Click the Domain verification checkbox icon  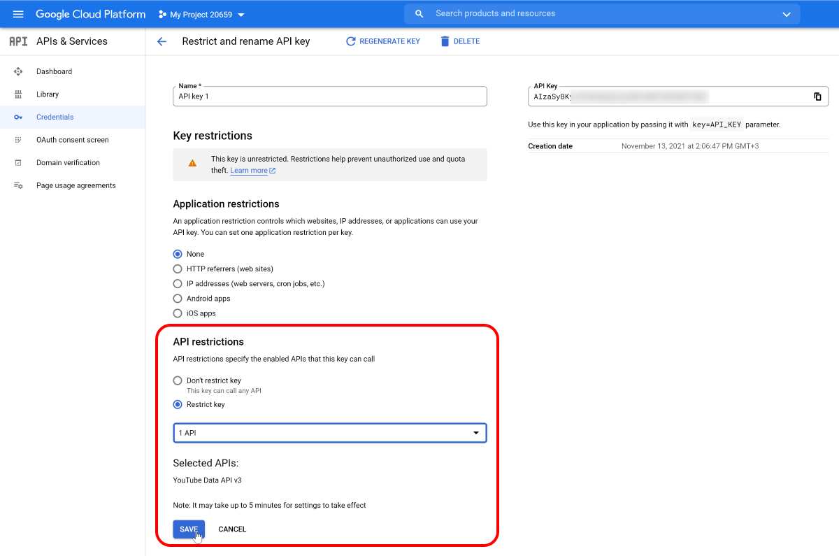coord(18,162)
